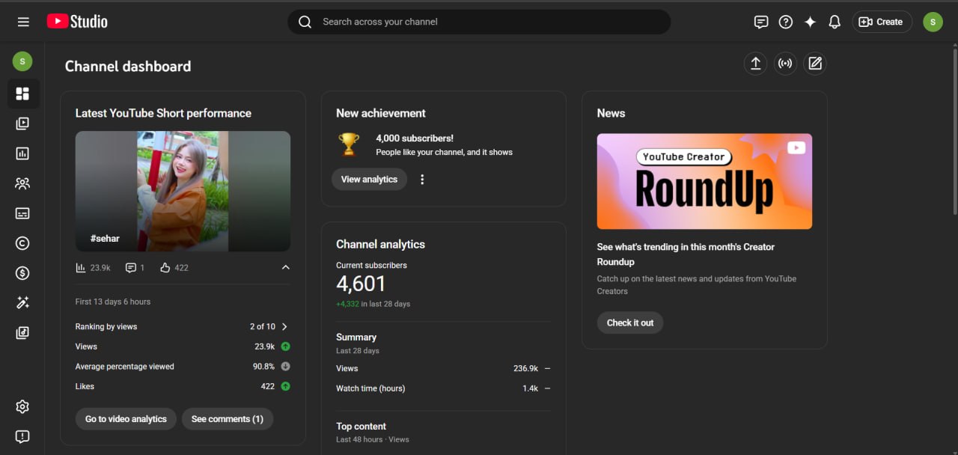The image size is (958, 455).
Task: Click the search magnifier icon
Action: [305, 22]
